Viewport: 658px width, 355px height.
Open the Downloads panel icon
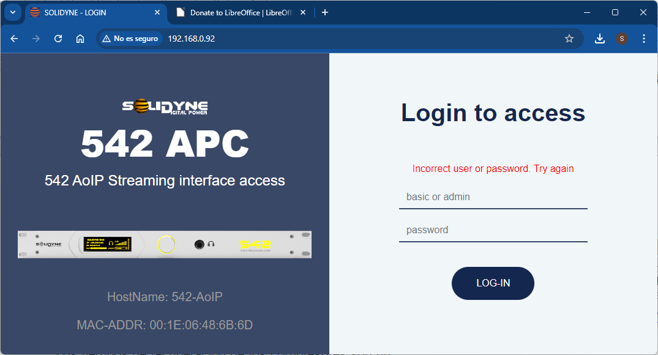[x=600, y=38]
